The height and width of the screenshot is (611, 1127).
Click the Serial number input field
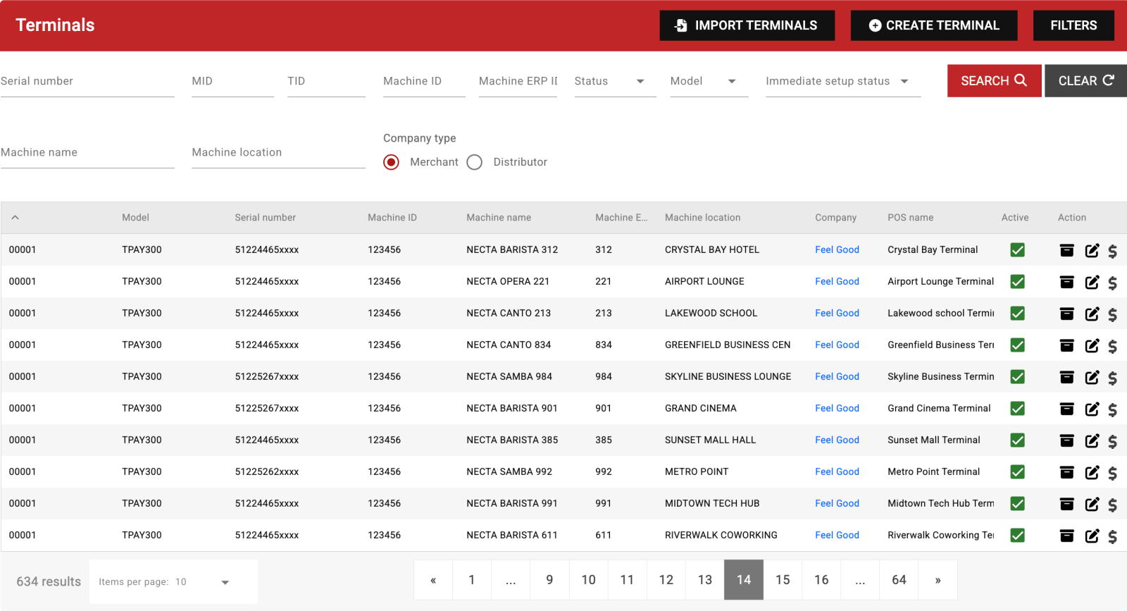click(87, 81)
